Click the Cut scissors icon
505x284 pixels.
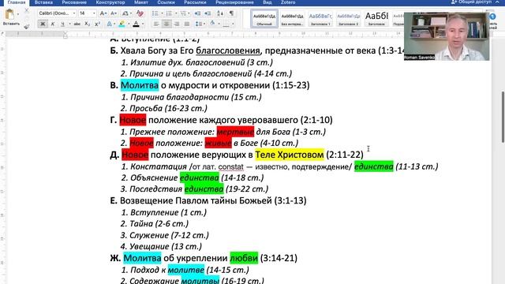tap(26, 11)
